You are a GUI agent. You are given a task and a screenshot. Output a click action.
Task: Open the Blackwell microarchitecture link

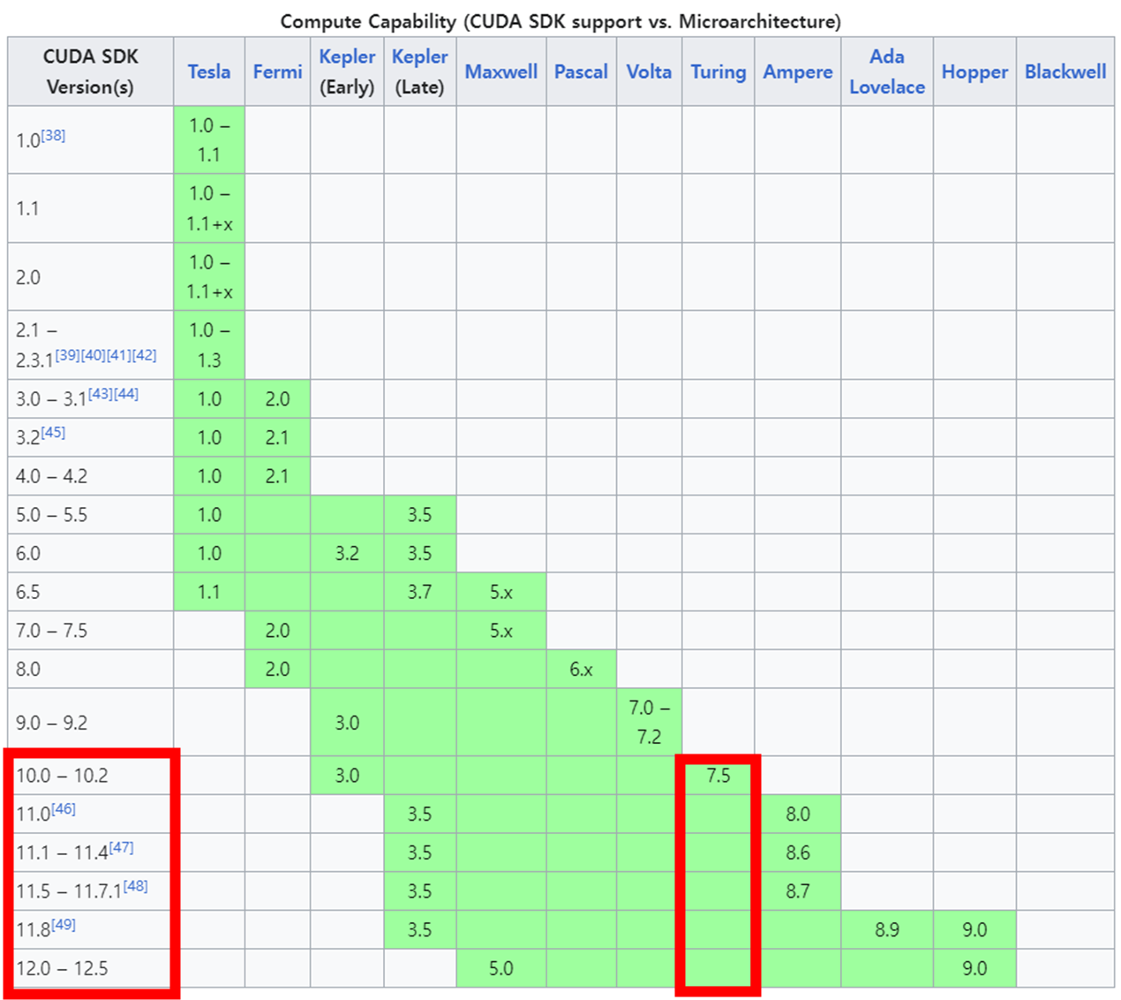tap(1065, 72)
